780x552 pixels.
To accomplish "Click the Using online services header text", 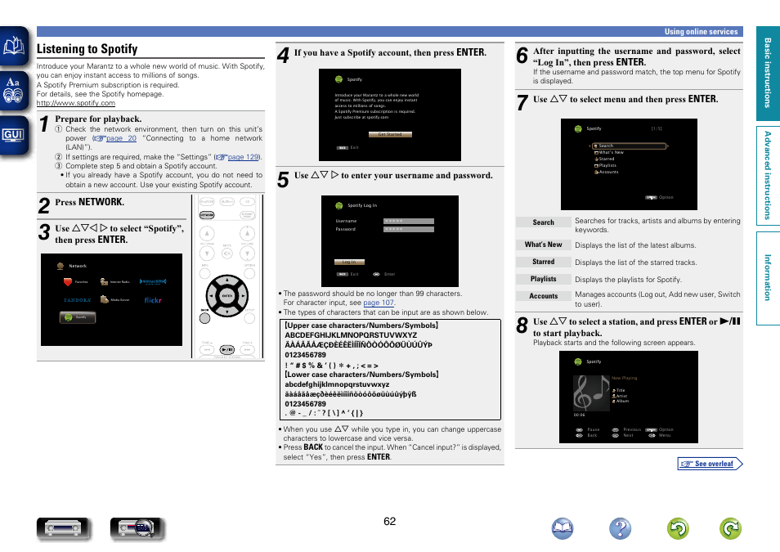I will [x=701, y=31].
